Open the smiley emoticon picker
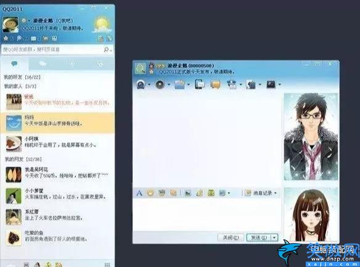360x267 pixels. click(150, 193)
